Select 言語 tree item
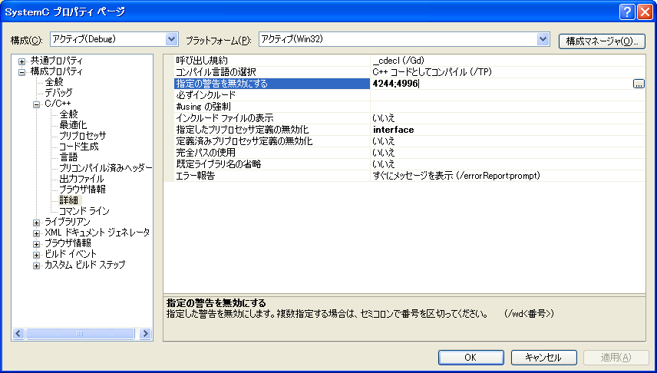 click(68, 157)
